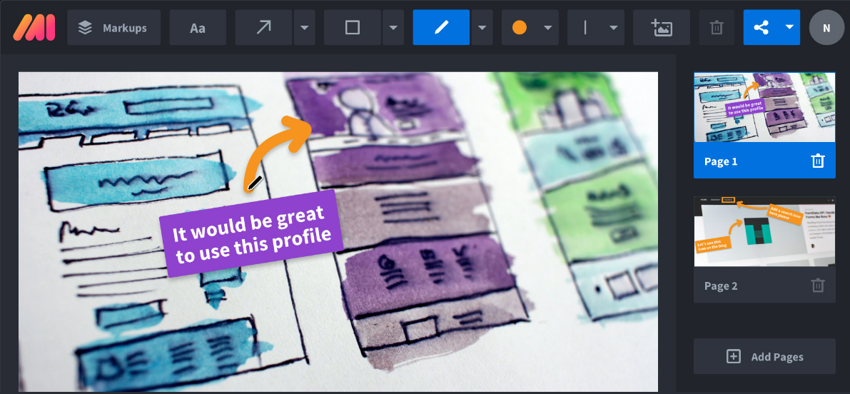This screenshot has height=394, width=850.
Task: Open the share options dropdown arrow
Action: pyautogui.click(x=790, y=27)
